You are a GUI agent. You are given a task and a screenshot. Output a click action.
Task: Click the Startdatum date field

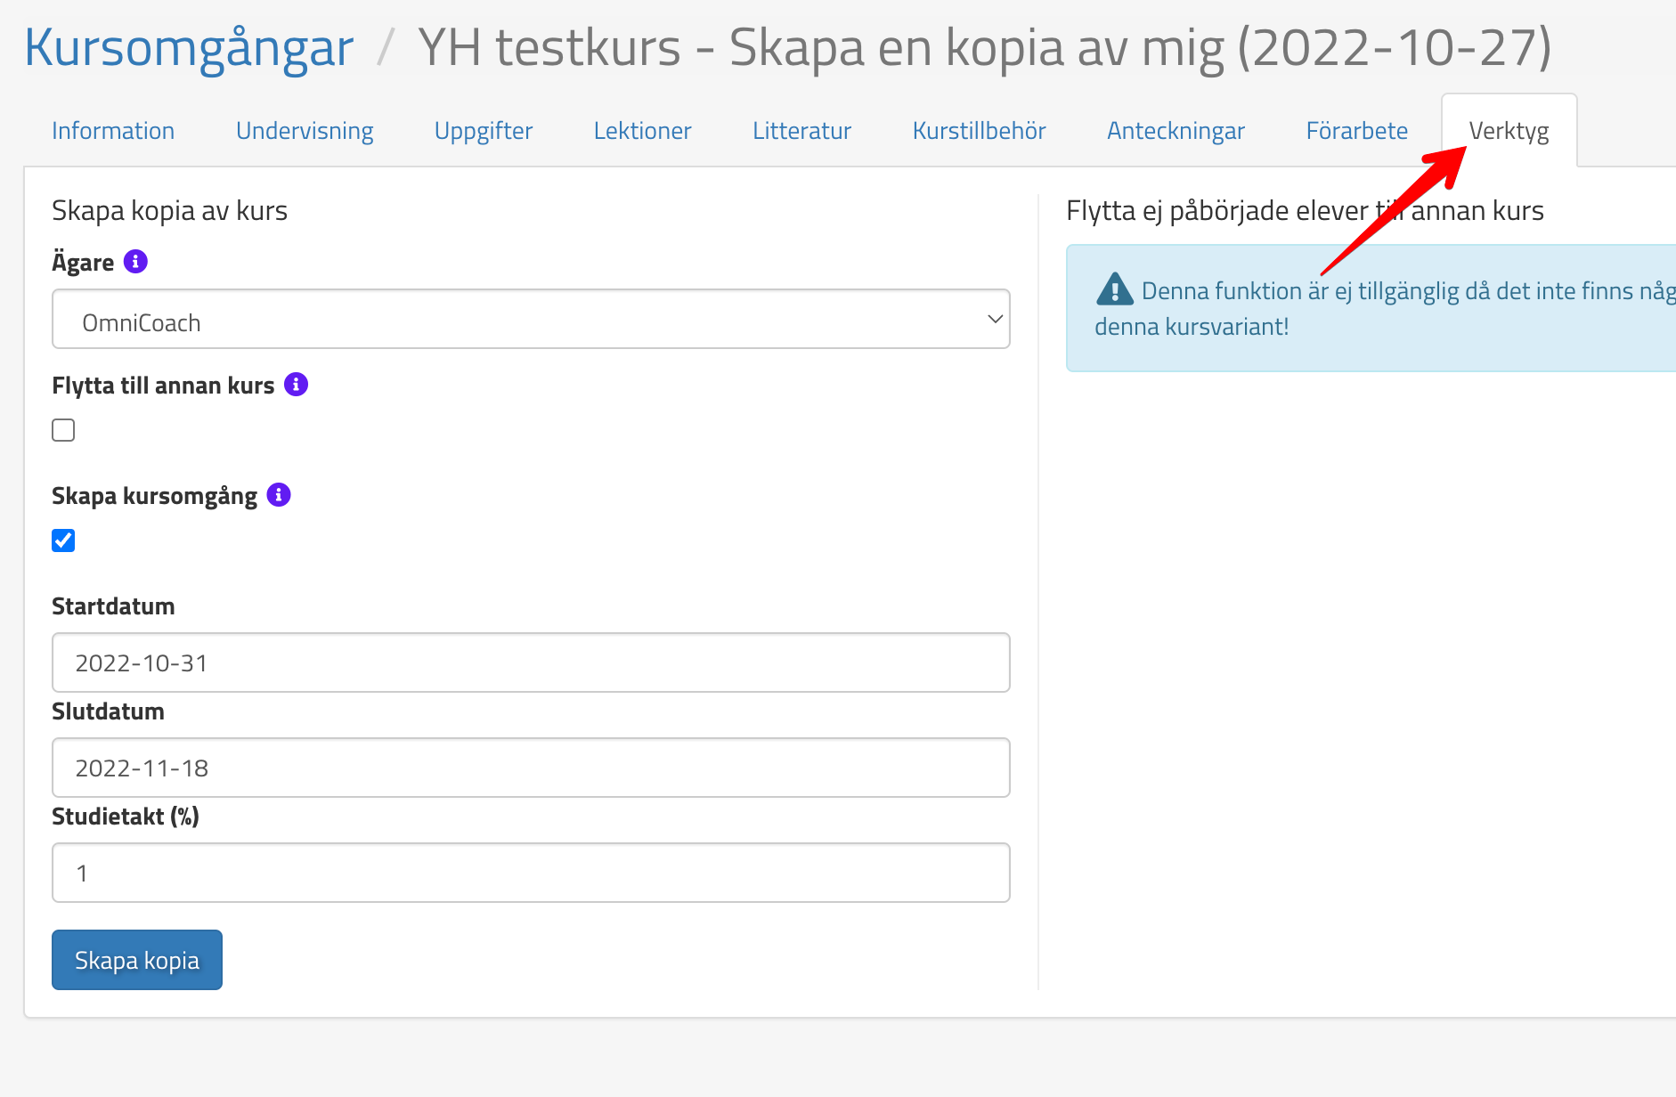[x=530, y=663]
